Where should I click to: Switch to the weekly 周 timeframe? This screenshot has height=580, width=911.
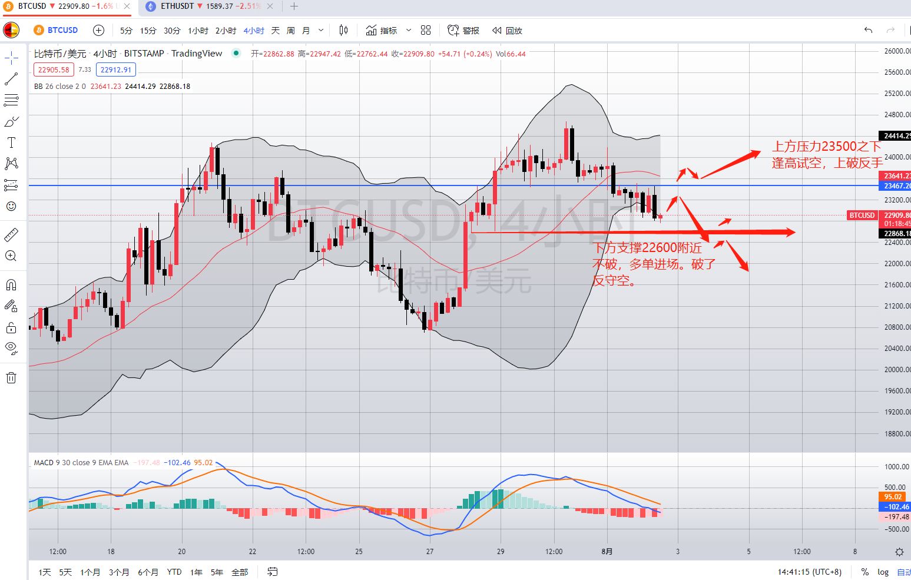click(291, 31)
